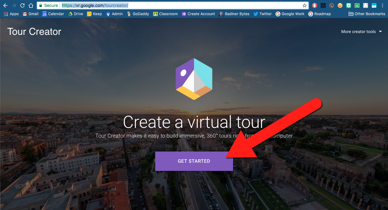
Task: Click the Tour Creator hexagon logo
Action: (194, 79)
